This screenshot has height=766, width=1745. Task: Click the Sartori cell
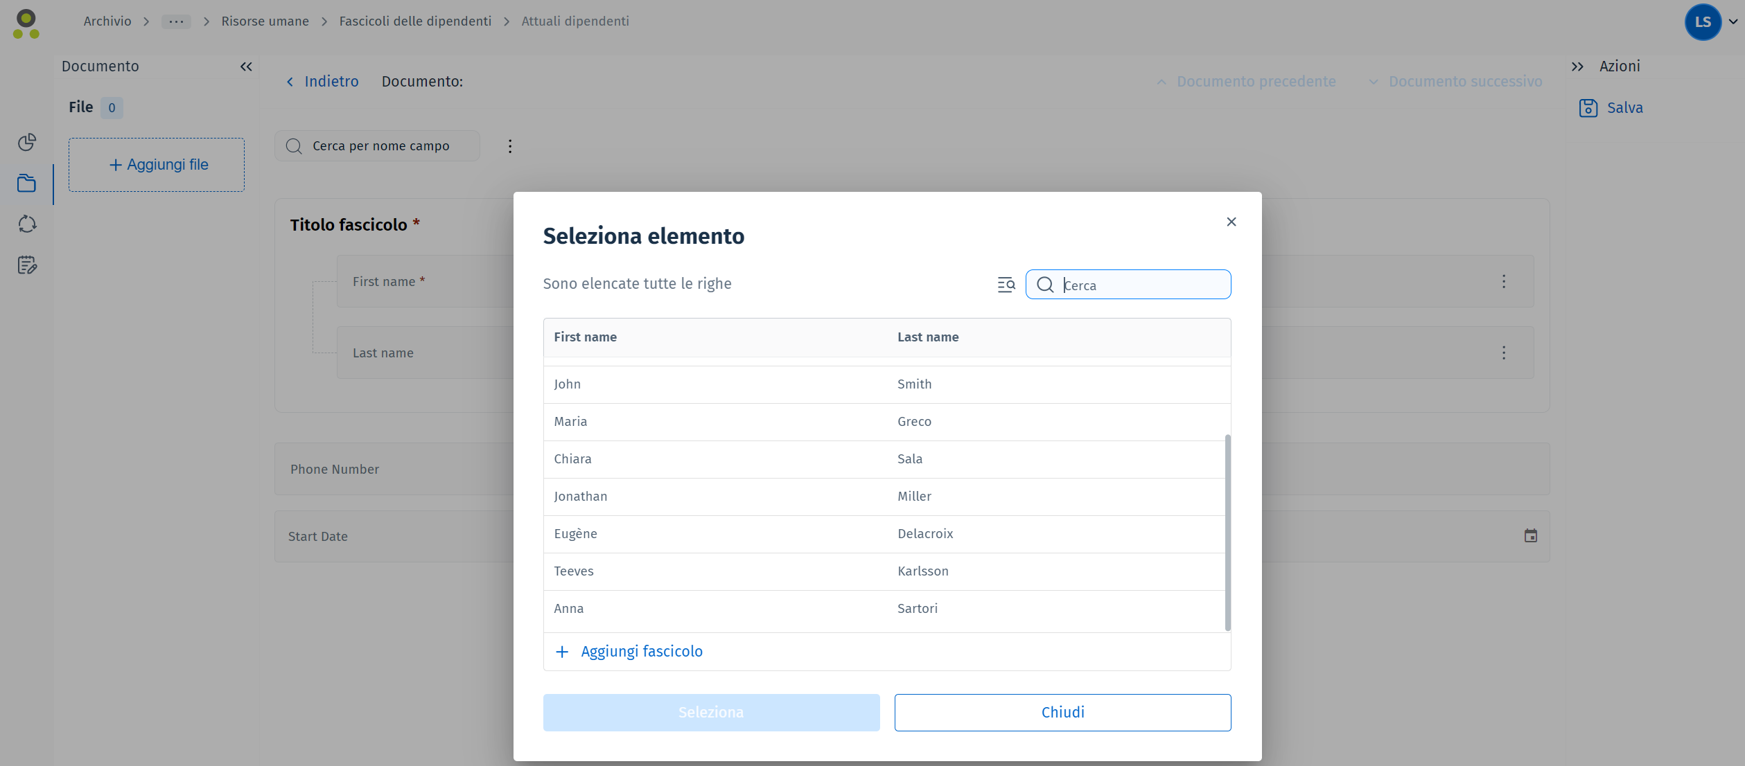tap(918, 609)
